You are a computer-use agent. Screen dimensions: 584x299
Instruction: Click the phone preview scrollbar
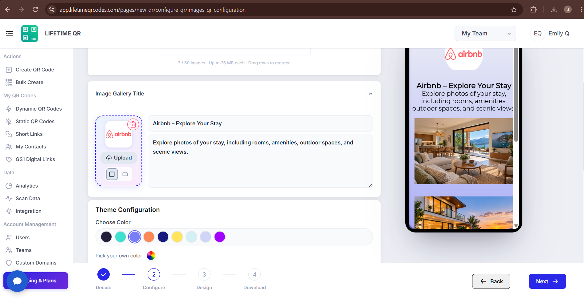(x=516, y=95)
